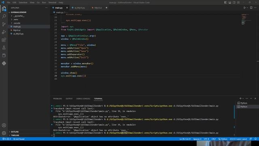Switch to the MyUI.ui editor tab

click(98, 8)
